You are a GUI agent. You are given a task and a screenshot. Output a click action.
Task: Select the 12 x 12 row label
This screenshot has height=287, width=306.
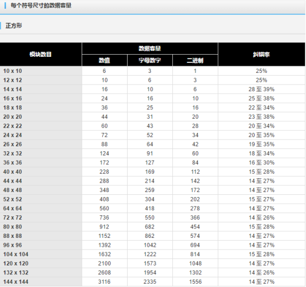[x=13, y=80]
